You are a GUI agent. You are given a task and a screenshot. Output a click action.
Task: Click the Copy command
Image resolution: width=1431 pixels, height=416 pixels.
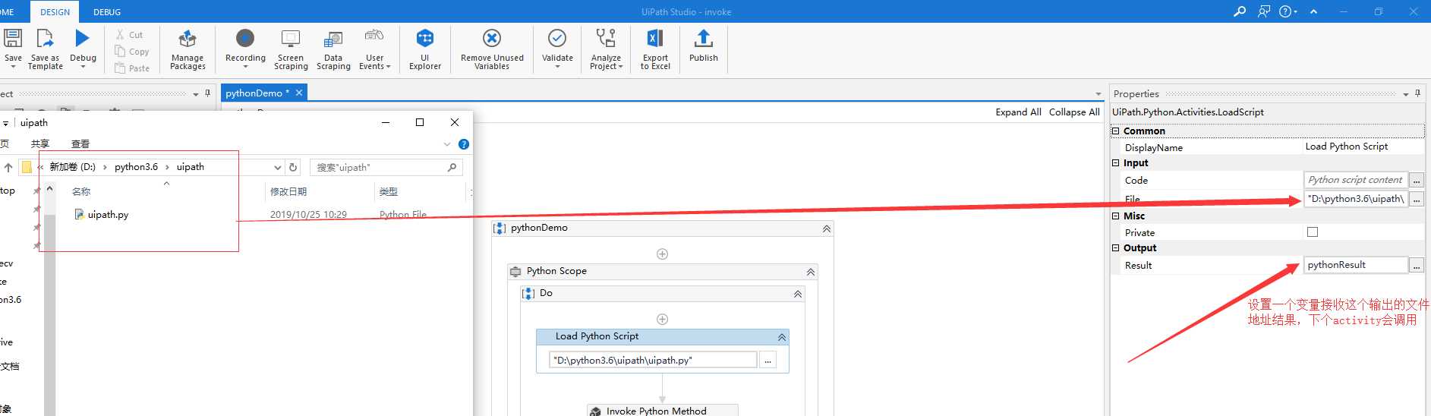[x=132, y=52]
